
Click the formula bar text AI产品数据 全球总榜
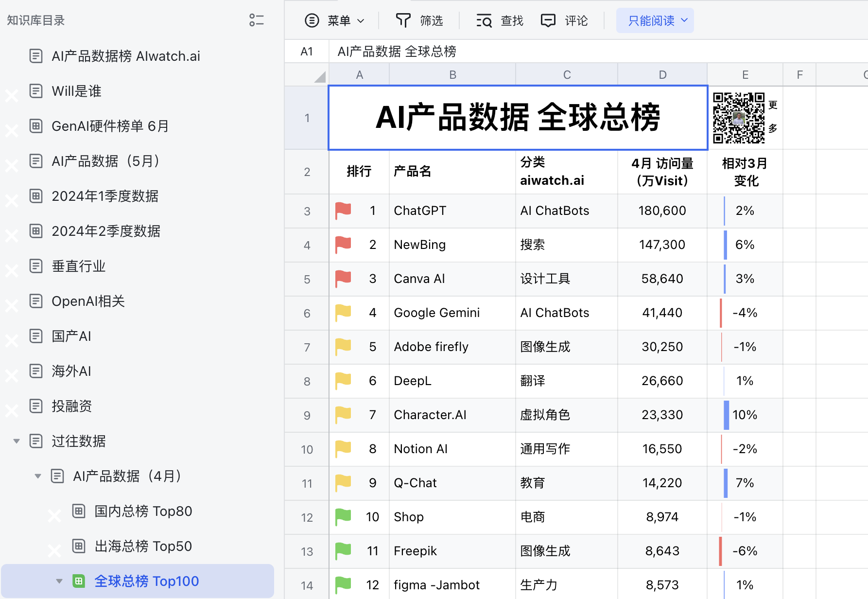point(397,52)
